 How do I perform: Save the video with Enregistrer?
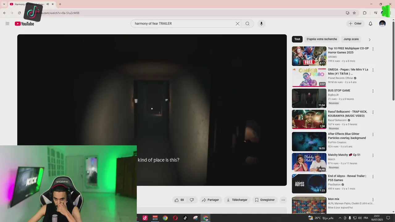tap(265, 200)
